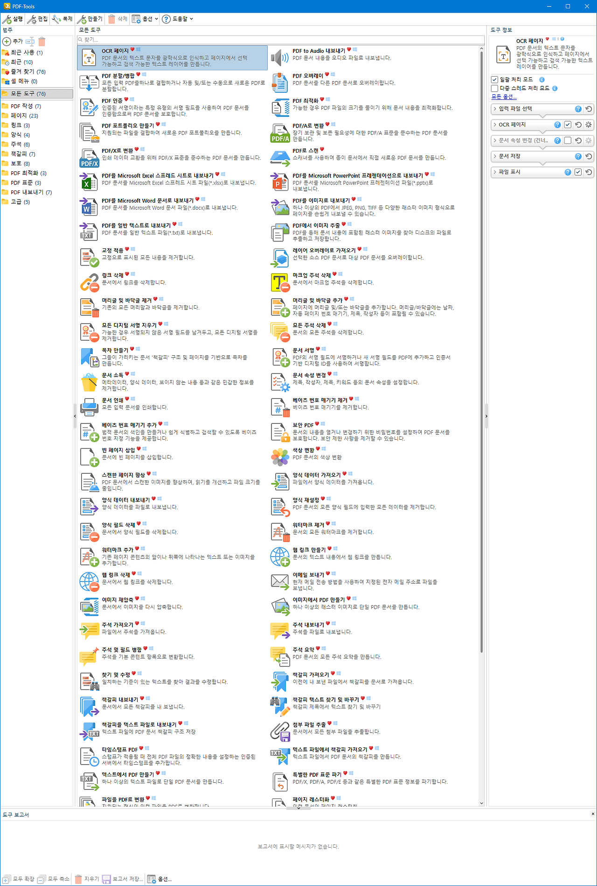Screen dimensions: 597x886
Task: Select the PDF/X로 변환 icon
Action: point(89,158)
